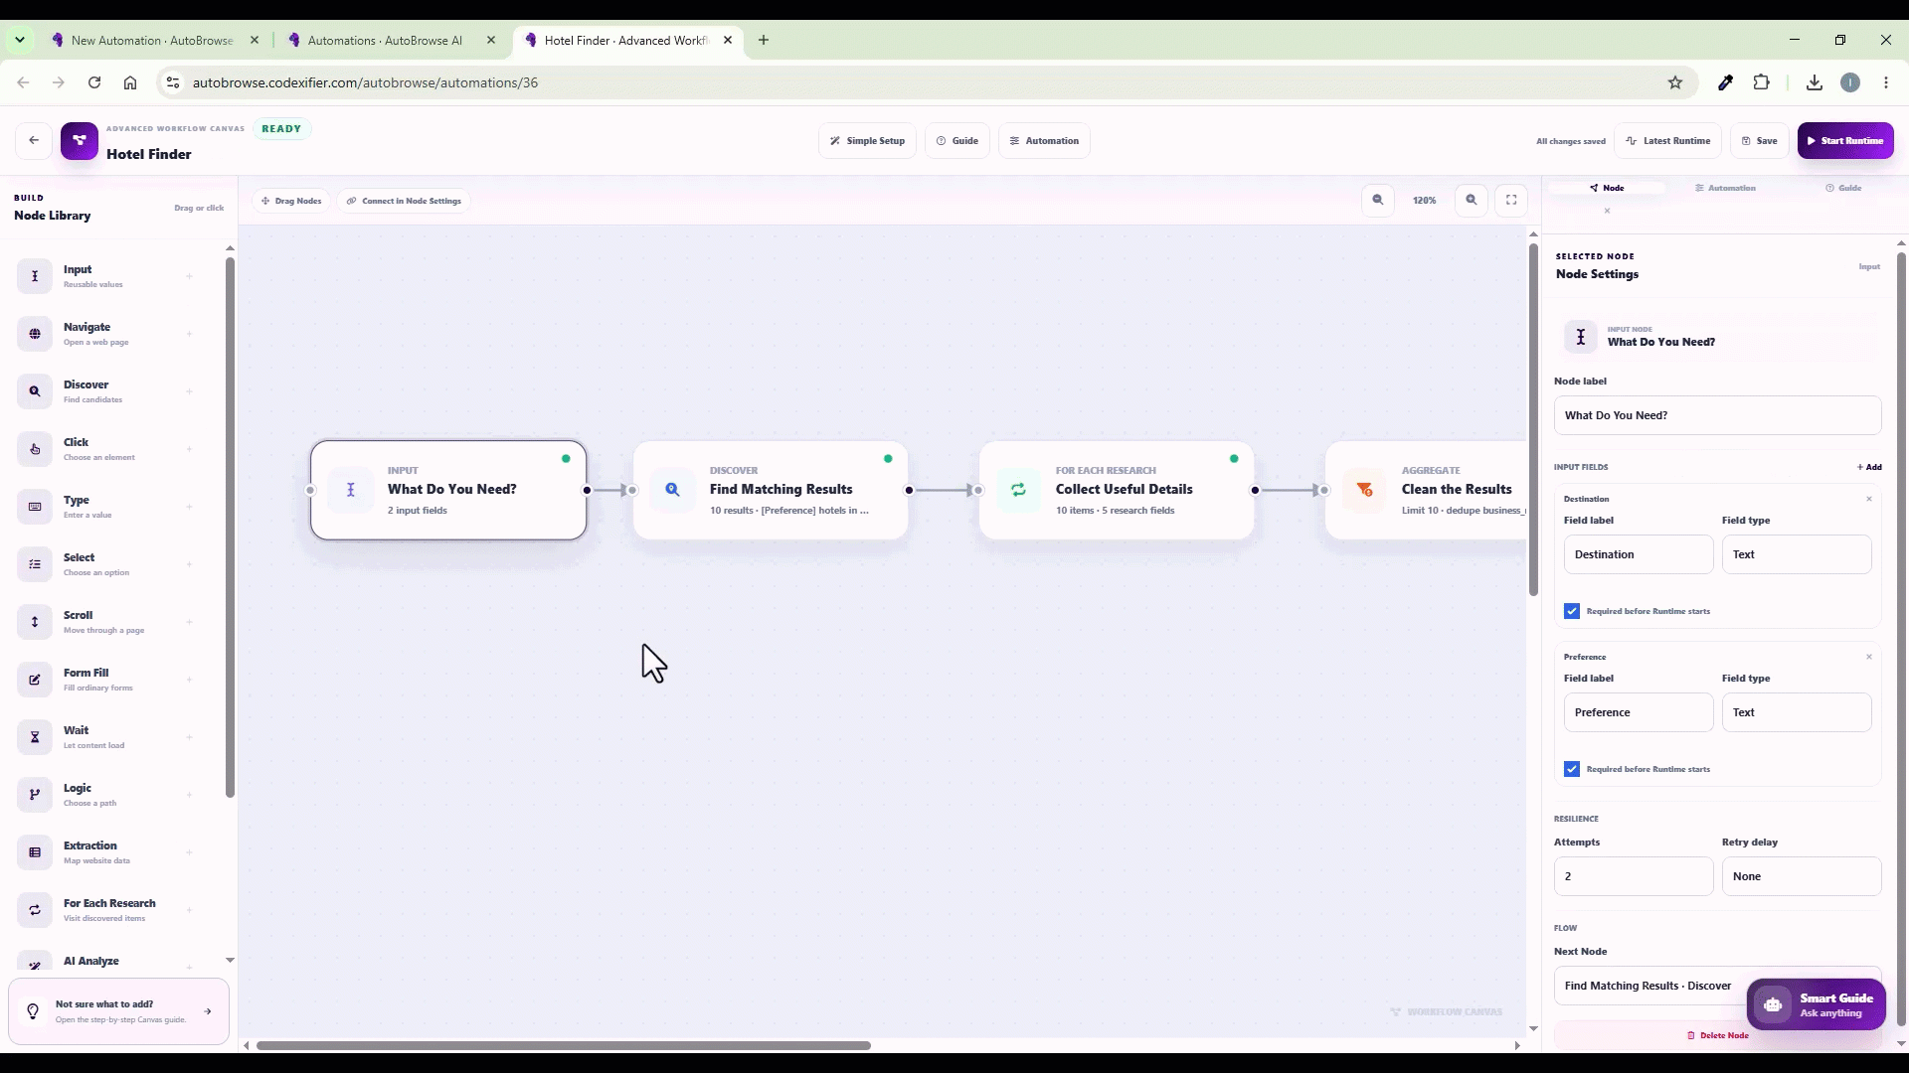This screenshot has width=1909, height=1073.
Task: Go back using the arrow beside Hotel Finder
Action: coord(34,141)
